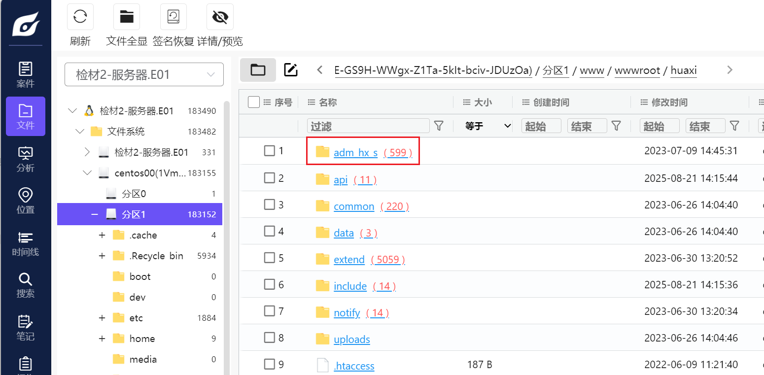The image size is (764, 375).
Task: Click the path edit pencil icon
Action: tap(291, 70)
